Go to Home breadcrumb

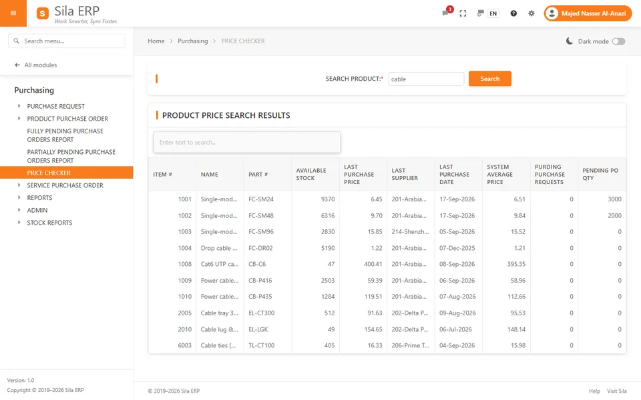point(156,41)
